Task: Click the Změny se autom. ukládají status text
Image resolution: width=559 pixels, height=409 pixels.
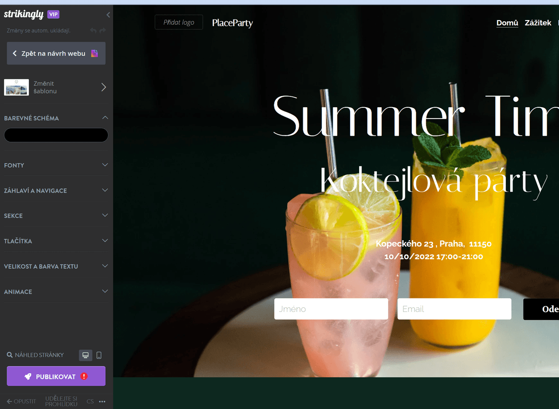Action: click(x=39, y=31)
